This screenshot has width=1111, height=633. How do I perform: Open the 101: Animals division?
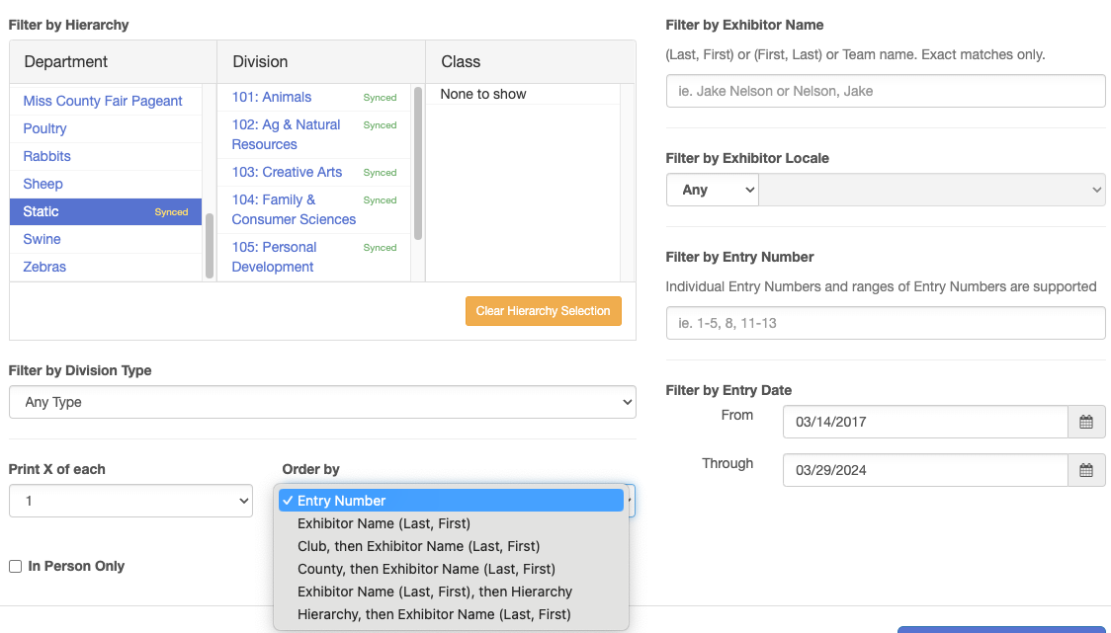(x=272, y=97)
